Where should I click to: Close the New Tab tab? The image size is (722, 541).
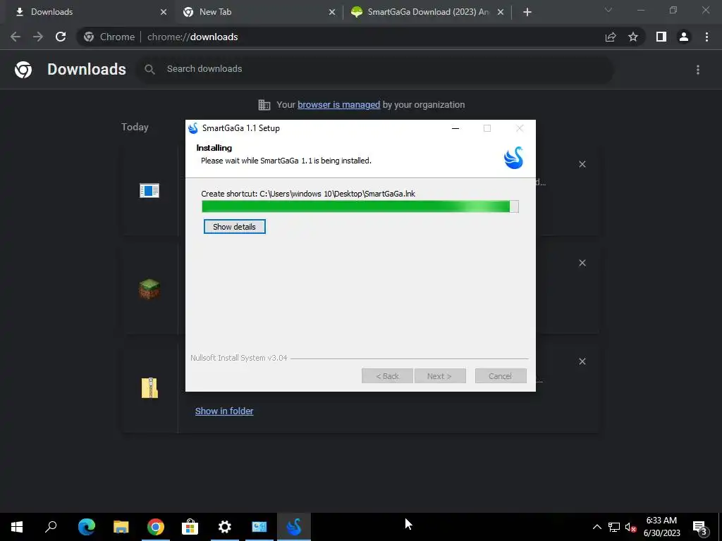tap(332, 12)
